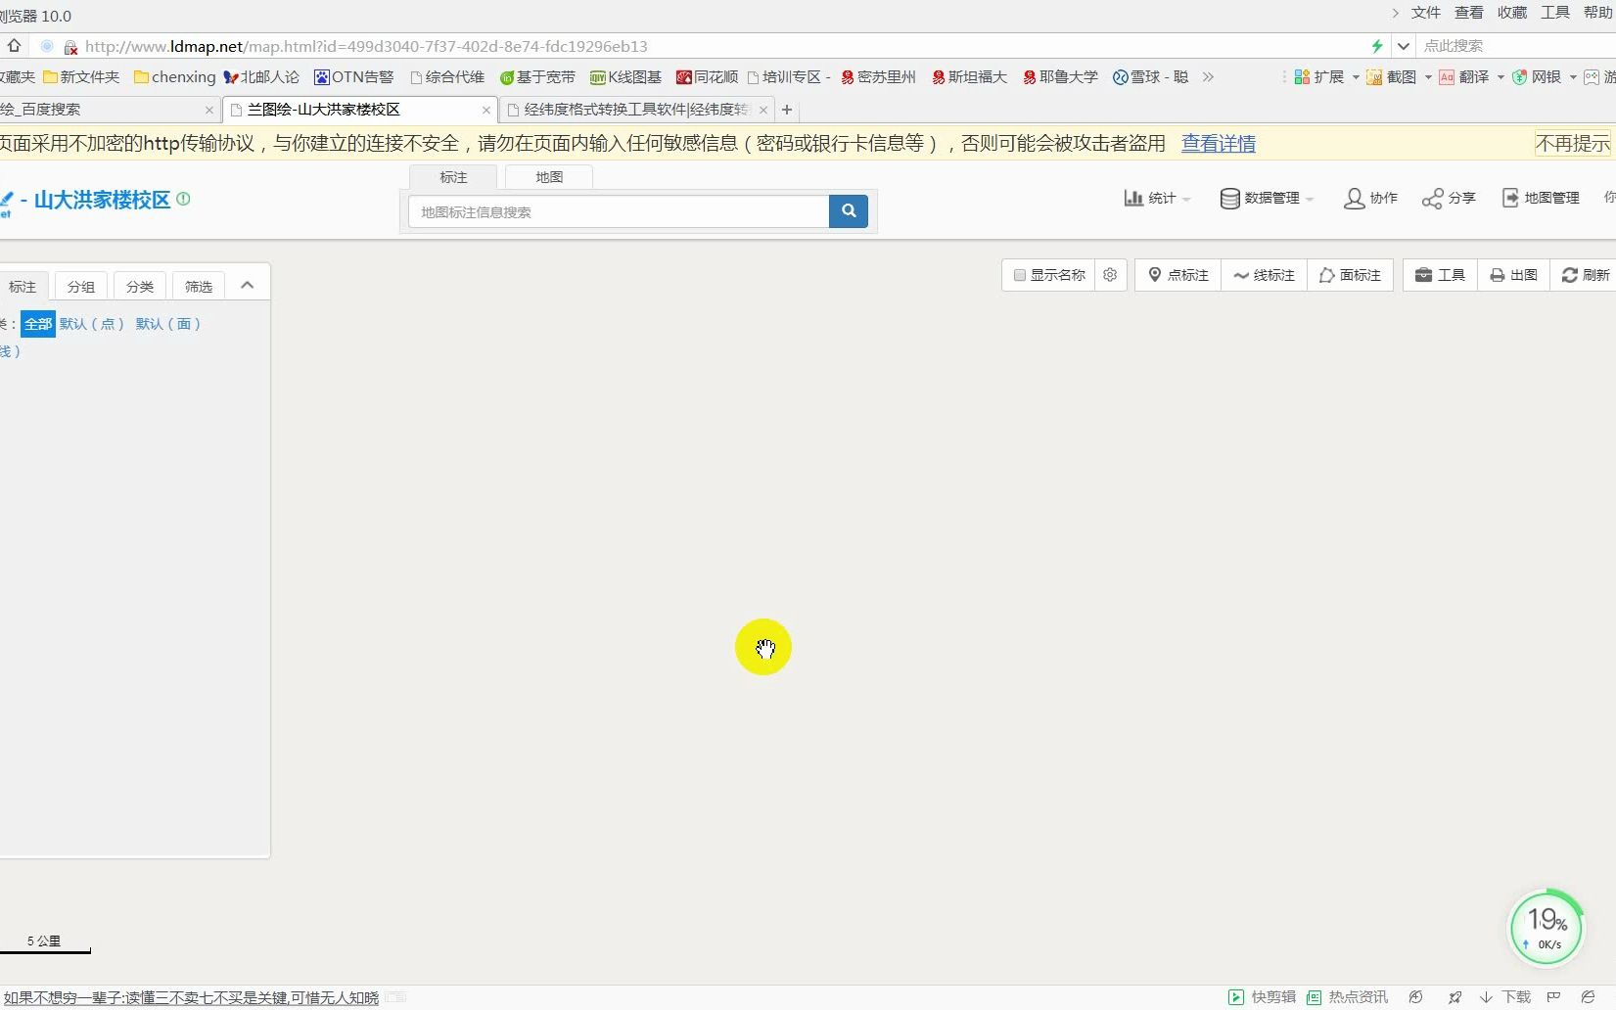1616x1010 pixels.
Task: Click the 19% speed accelerator ball
Action: (x=1547, y=927)
